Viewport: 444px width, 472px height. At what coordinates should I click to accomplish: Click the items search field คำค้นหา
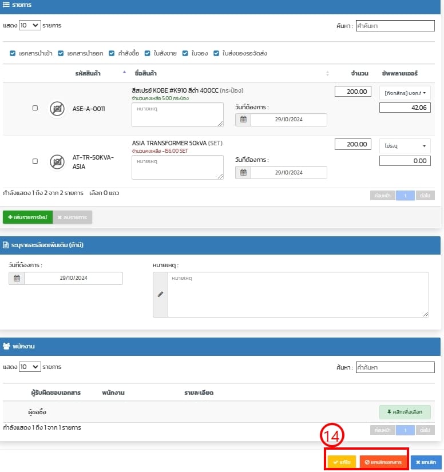point(395,26)
